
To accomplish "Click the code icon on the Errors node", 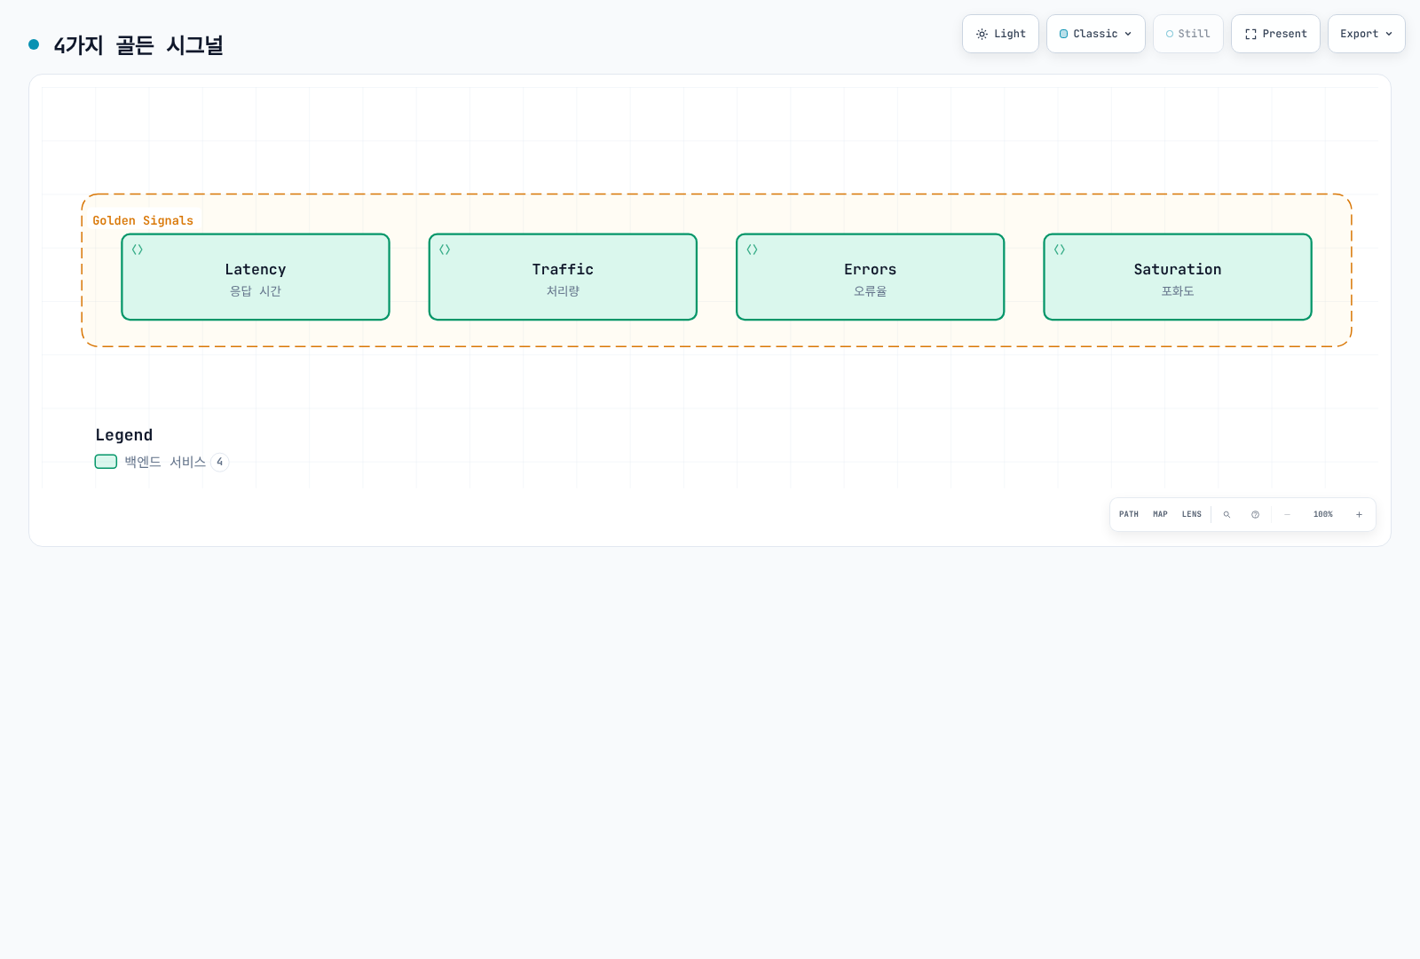I will [x=752, y=250].
